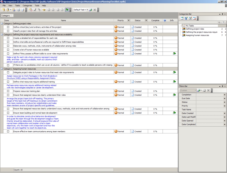Click the delete category icon with red X
The width and height of the screenshot is (227, 173).
(194, 18)
